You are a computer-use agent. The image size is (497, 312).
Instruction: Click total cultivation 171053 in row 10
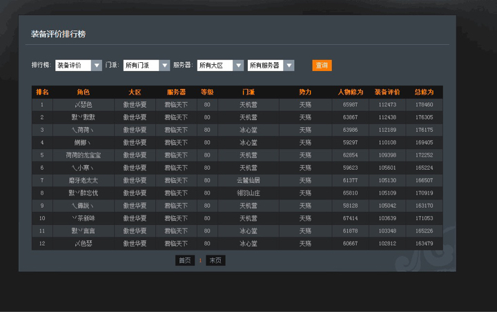pos(424,218)
